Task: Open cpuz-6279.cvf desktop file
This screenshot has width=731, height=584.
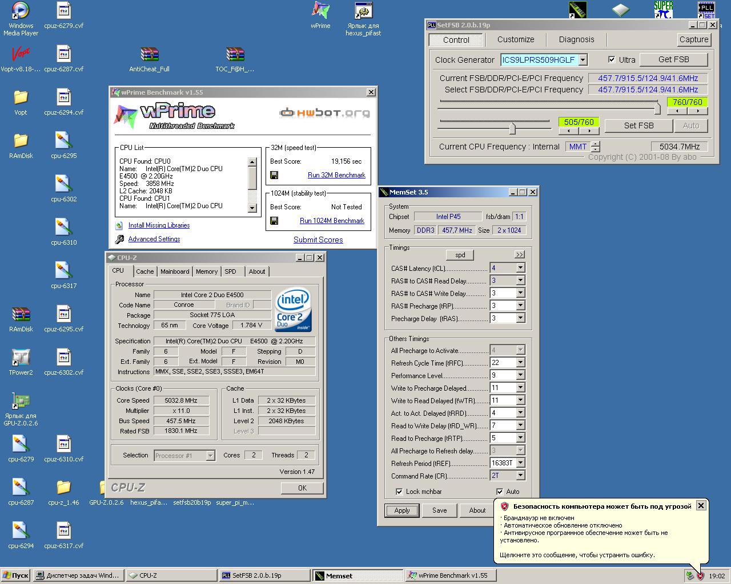Action: tap(63, 10)
